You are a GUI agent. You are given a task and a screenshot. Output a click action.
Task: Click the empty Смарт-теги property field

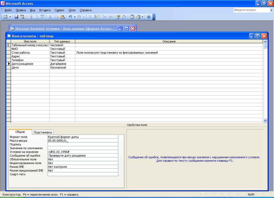tap(83, 174)
